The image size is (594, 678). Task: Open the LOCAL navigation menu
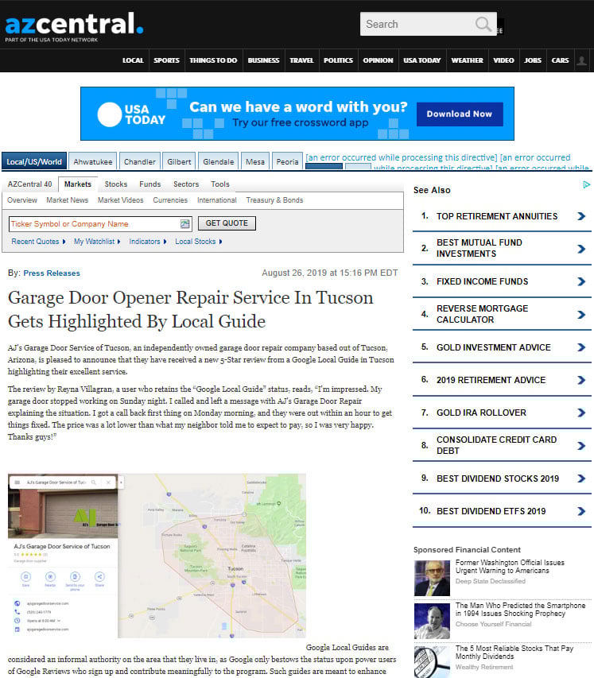point(133,60)
